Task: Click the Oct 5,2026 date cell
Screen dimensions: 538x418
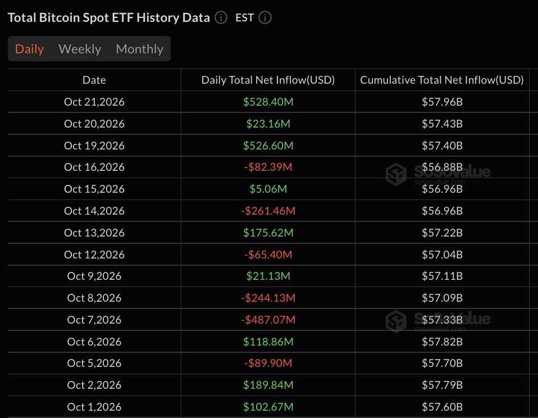Action: [x=94, y=363]
